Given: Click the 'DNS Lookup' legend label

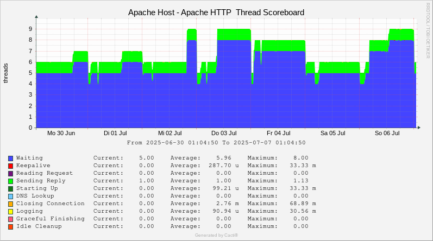Looking at the screenshot, I should tap(35, 196).
